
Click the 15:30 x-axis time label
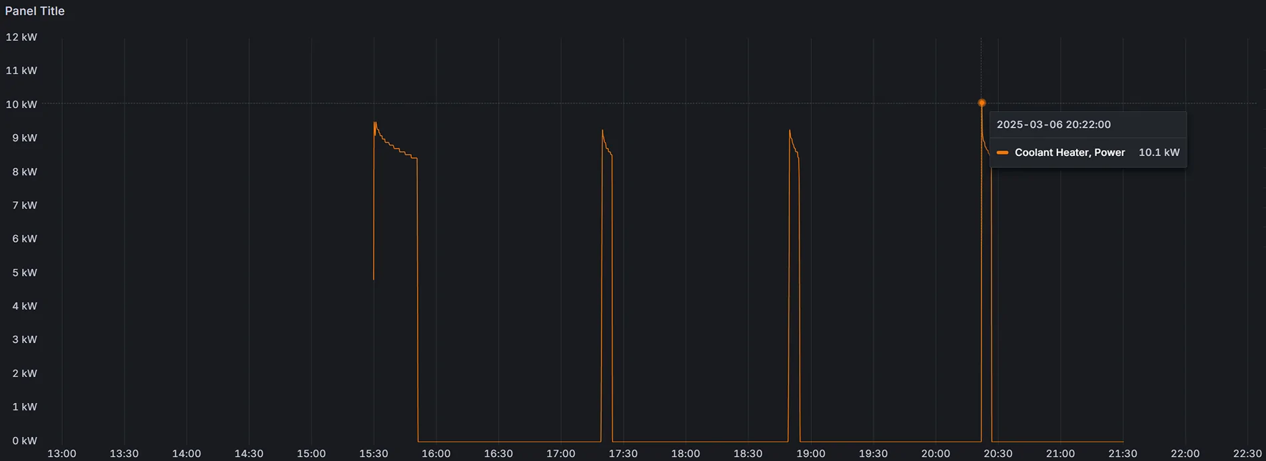[x=373, y=454]
